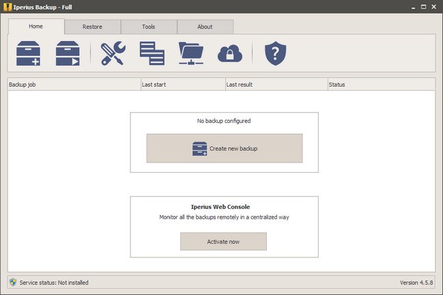Image resolution: width=443 pixels, height=295 pixels.
Task: Click the Status column header
Action: click(382, 85)
